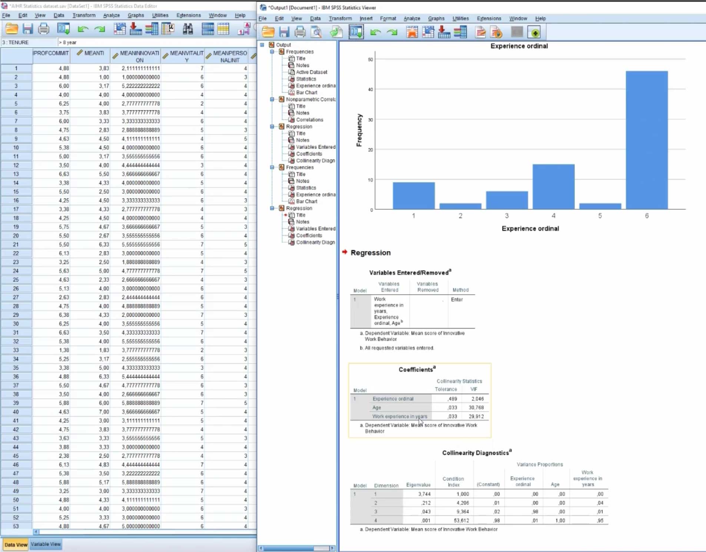Open the Transform menu in Data Editor

tap(84, 15)
